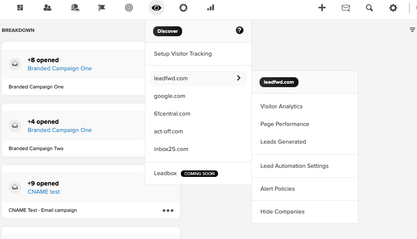This screenshot has width=417, height=239.
Task: Open the dashboard grid icon
Action: 20,8
